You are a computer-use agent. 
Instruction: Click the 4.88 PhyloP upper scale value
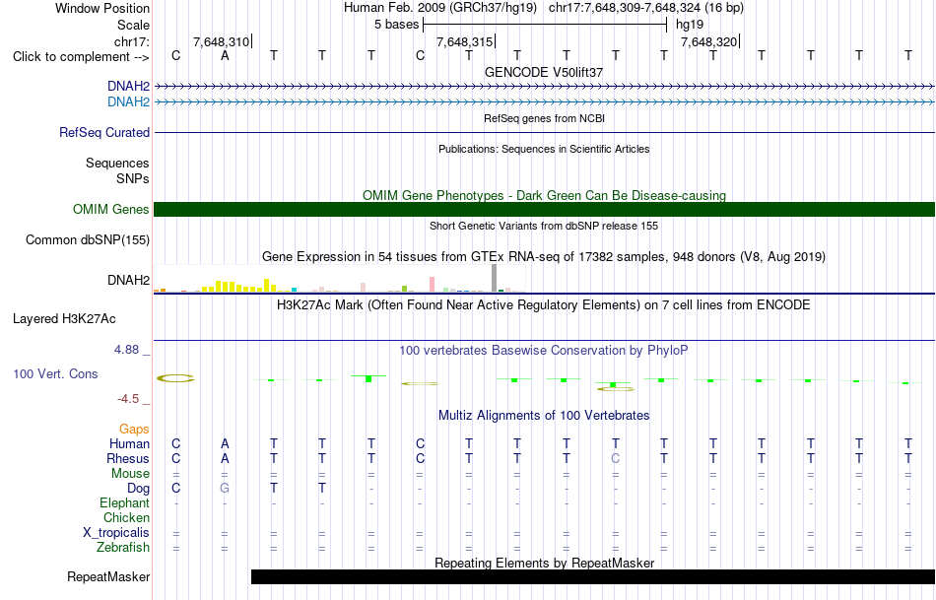click(x=126, y=350)
